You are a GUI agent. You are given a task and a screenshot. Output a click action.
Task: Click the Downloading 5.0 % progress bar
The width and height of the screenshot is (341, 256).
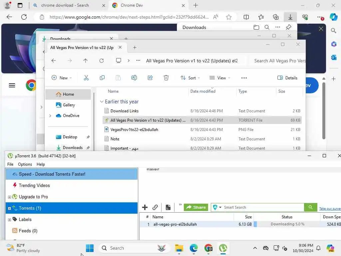point(287,224)
